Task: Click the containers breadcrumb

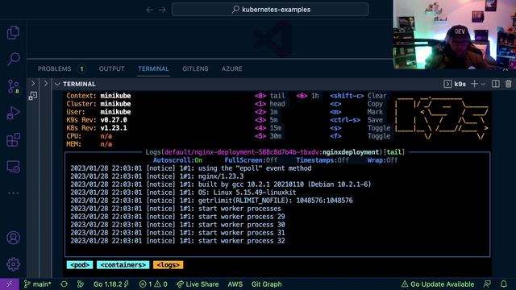Action: [x=123, y=265]
